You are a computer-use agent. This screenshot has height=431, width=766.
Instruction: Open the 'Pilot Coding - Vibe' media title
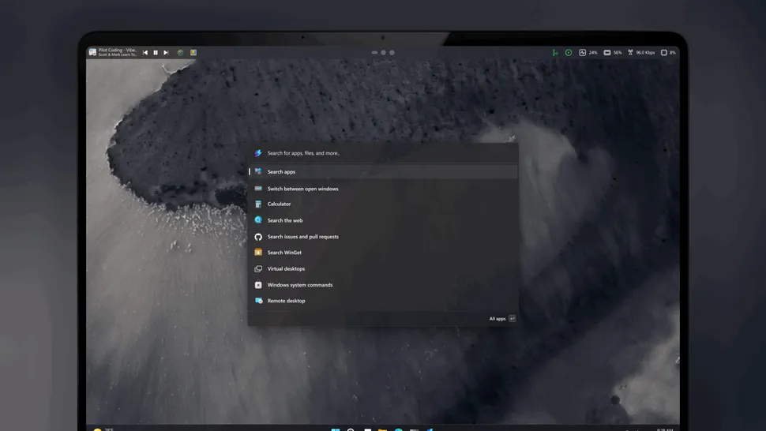pos(117,52)
